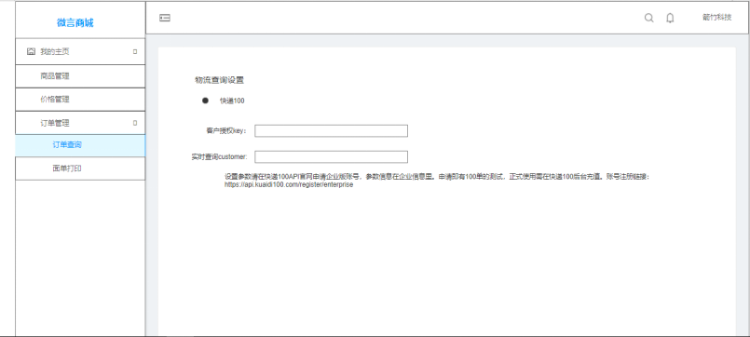Focus the 实时查询customer input field
Viewport: 750px width, 337px height.
click(331, 156)
